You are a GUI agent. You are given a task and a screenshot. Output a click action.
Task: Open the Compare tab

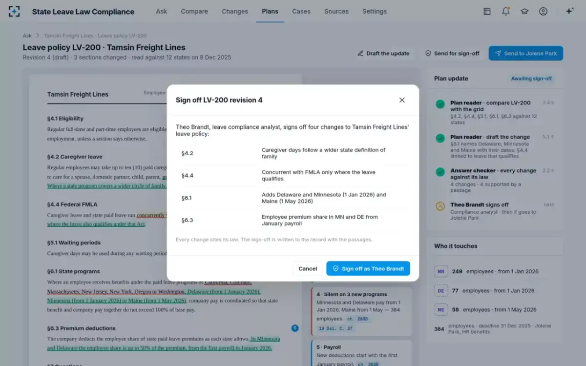(194, 11)
